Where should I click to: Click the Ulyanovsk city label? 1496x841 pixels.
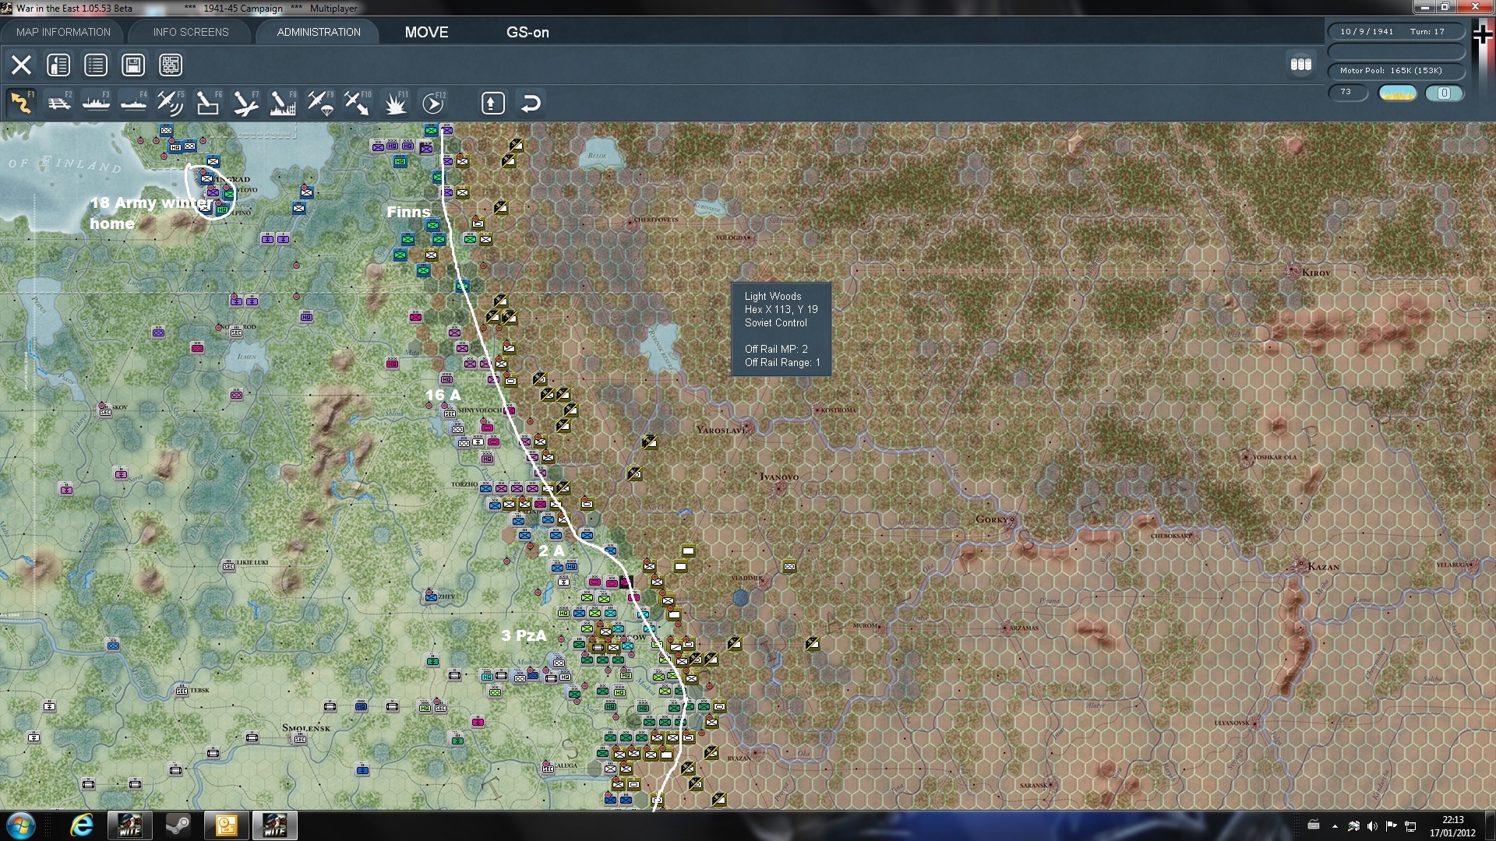1233,723
